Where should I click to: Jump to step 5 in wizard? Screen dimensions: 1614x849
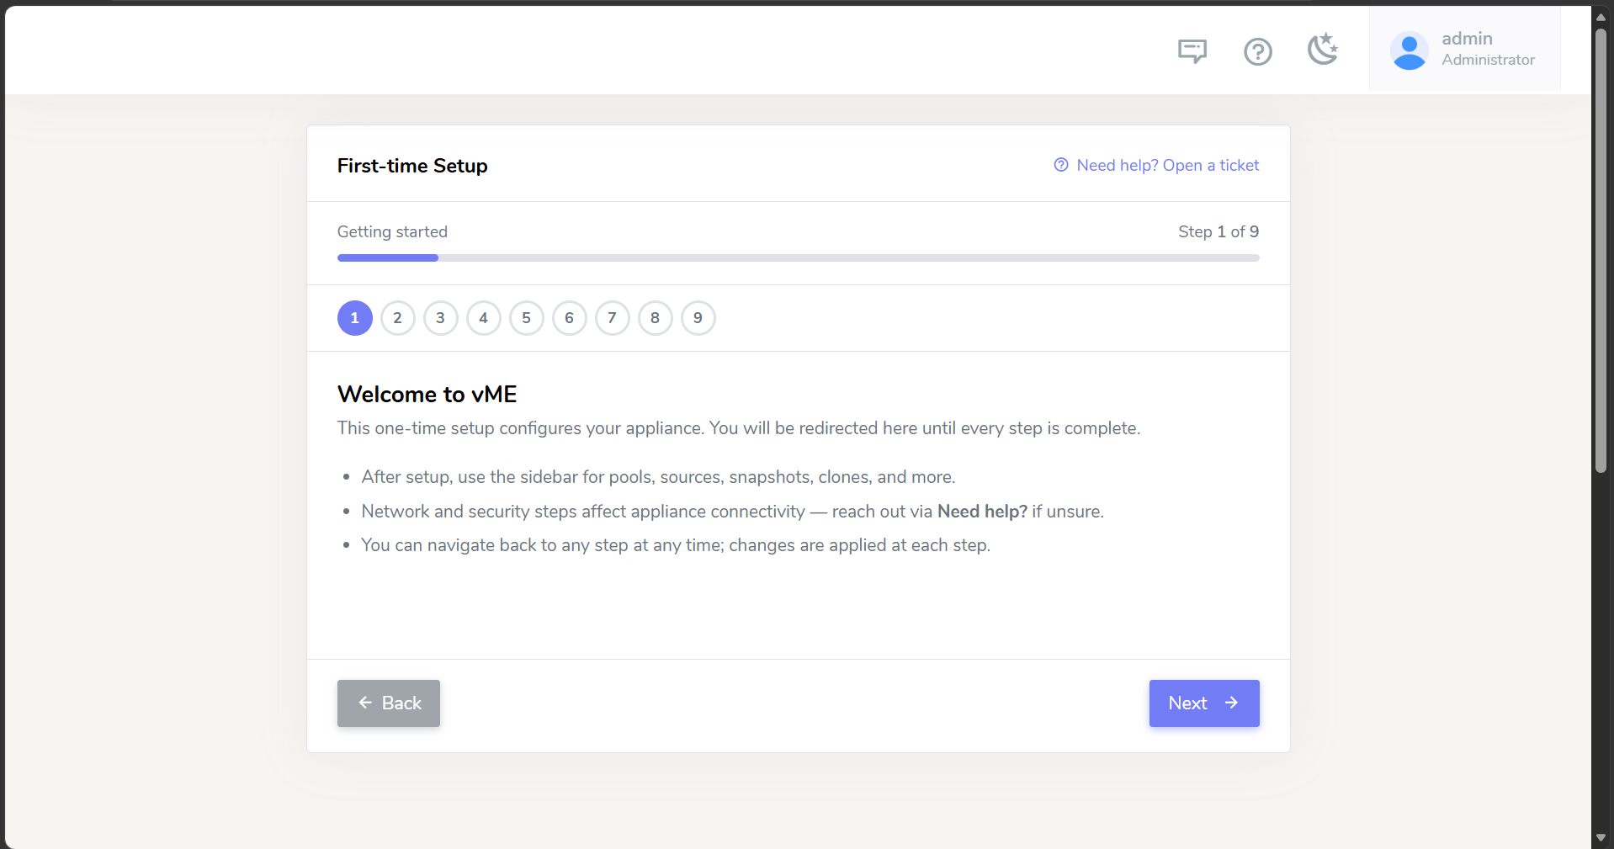(x=527, y=318)
